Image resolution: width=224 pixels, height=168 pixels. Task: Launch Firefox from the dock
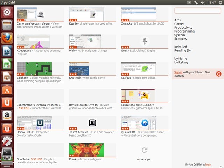pyautogui.click(x=7, y=38)
